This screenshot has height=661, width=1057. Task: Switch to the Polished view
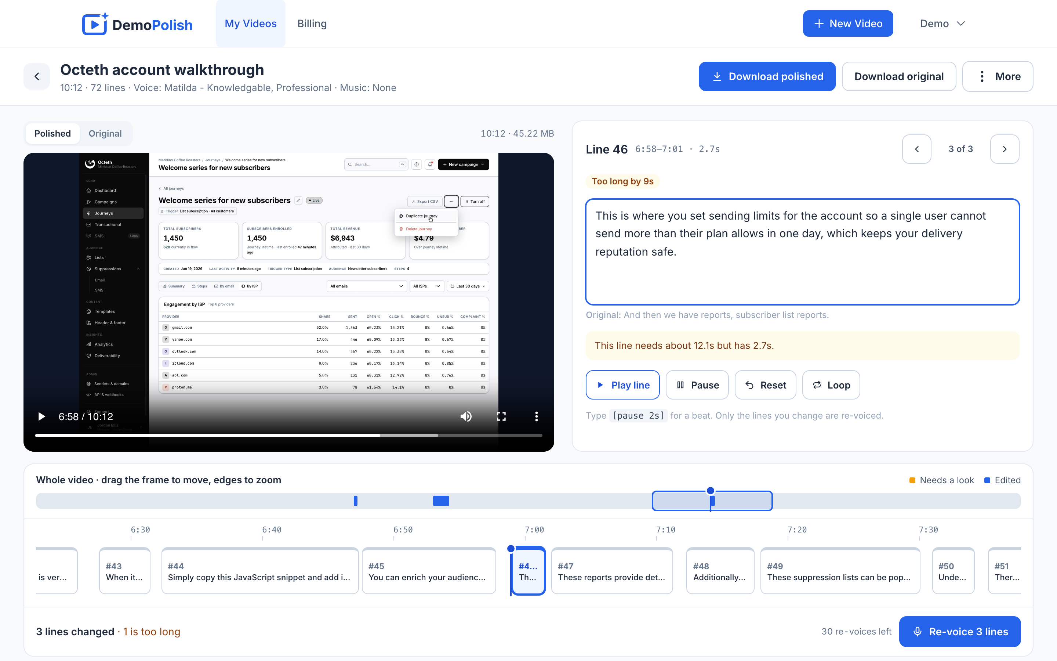point(52,134)
